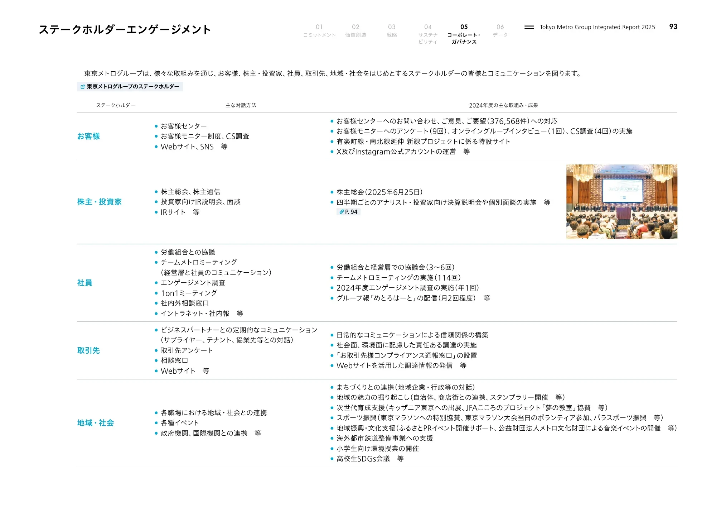The height and width of the screenshot is (507, 716).
Task: Click the 主な対話方法 column header
Action: (x=241, y=105)
